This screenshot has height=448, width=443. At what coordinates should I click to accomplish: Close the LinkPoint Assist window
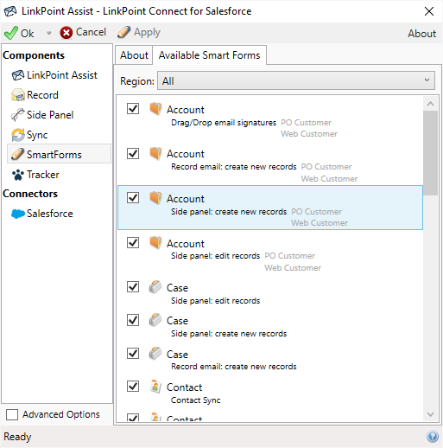point(429,11)
